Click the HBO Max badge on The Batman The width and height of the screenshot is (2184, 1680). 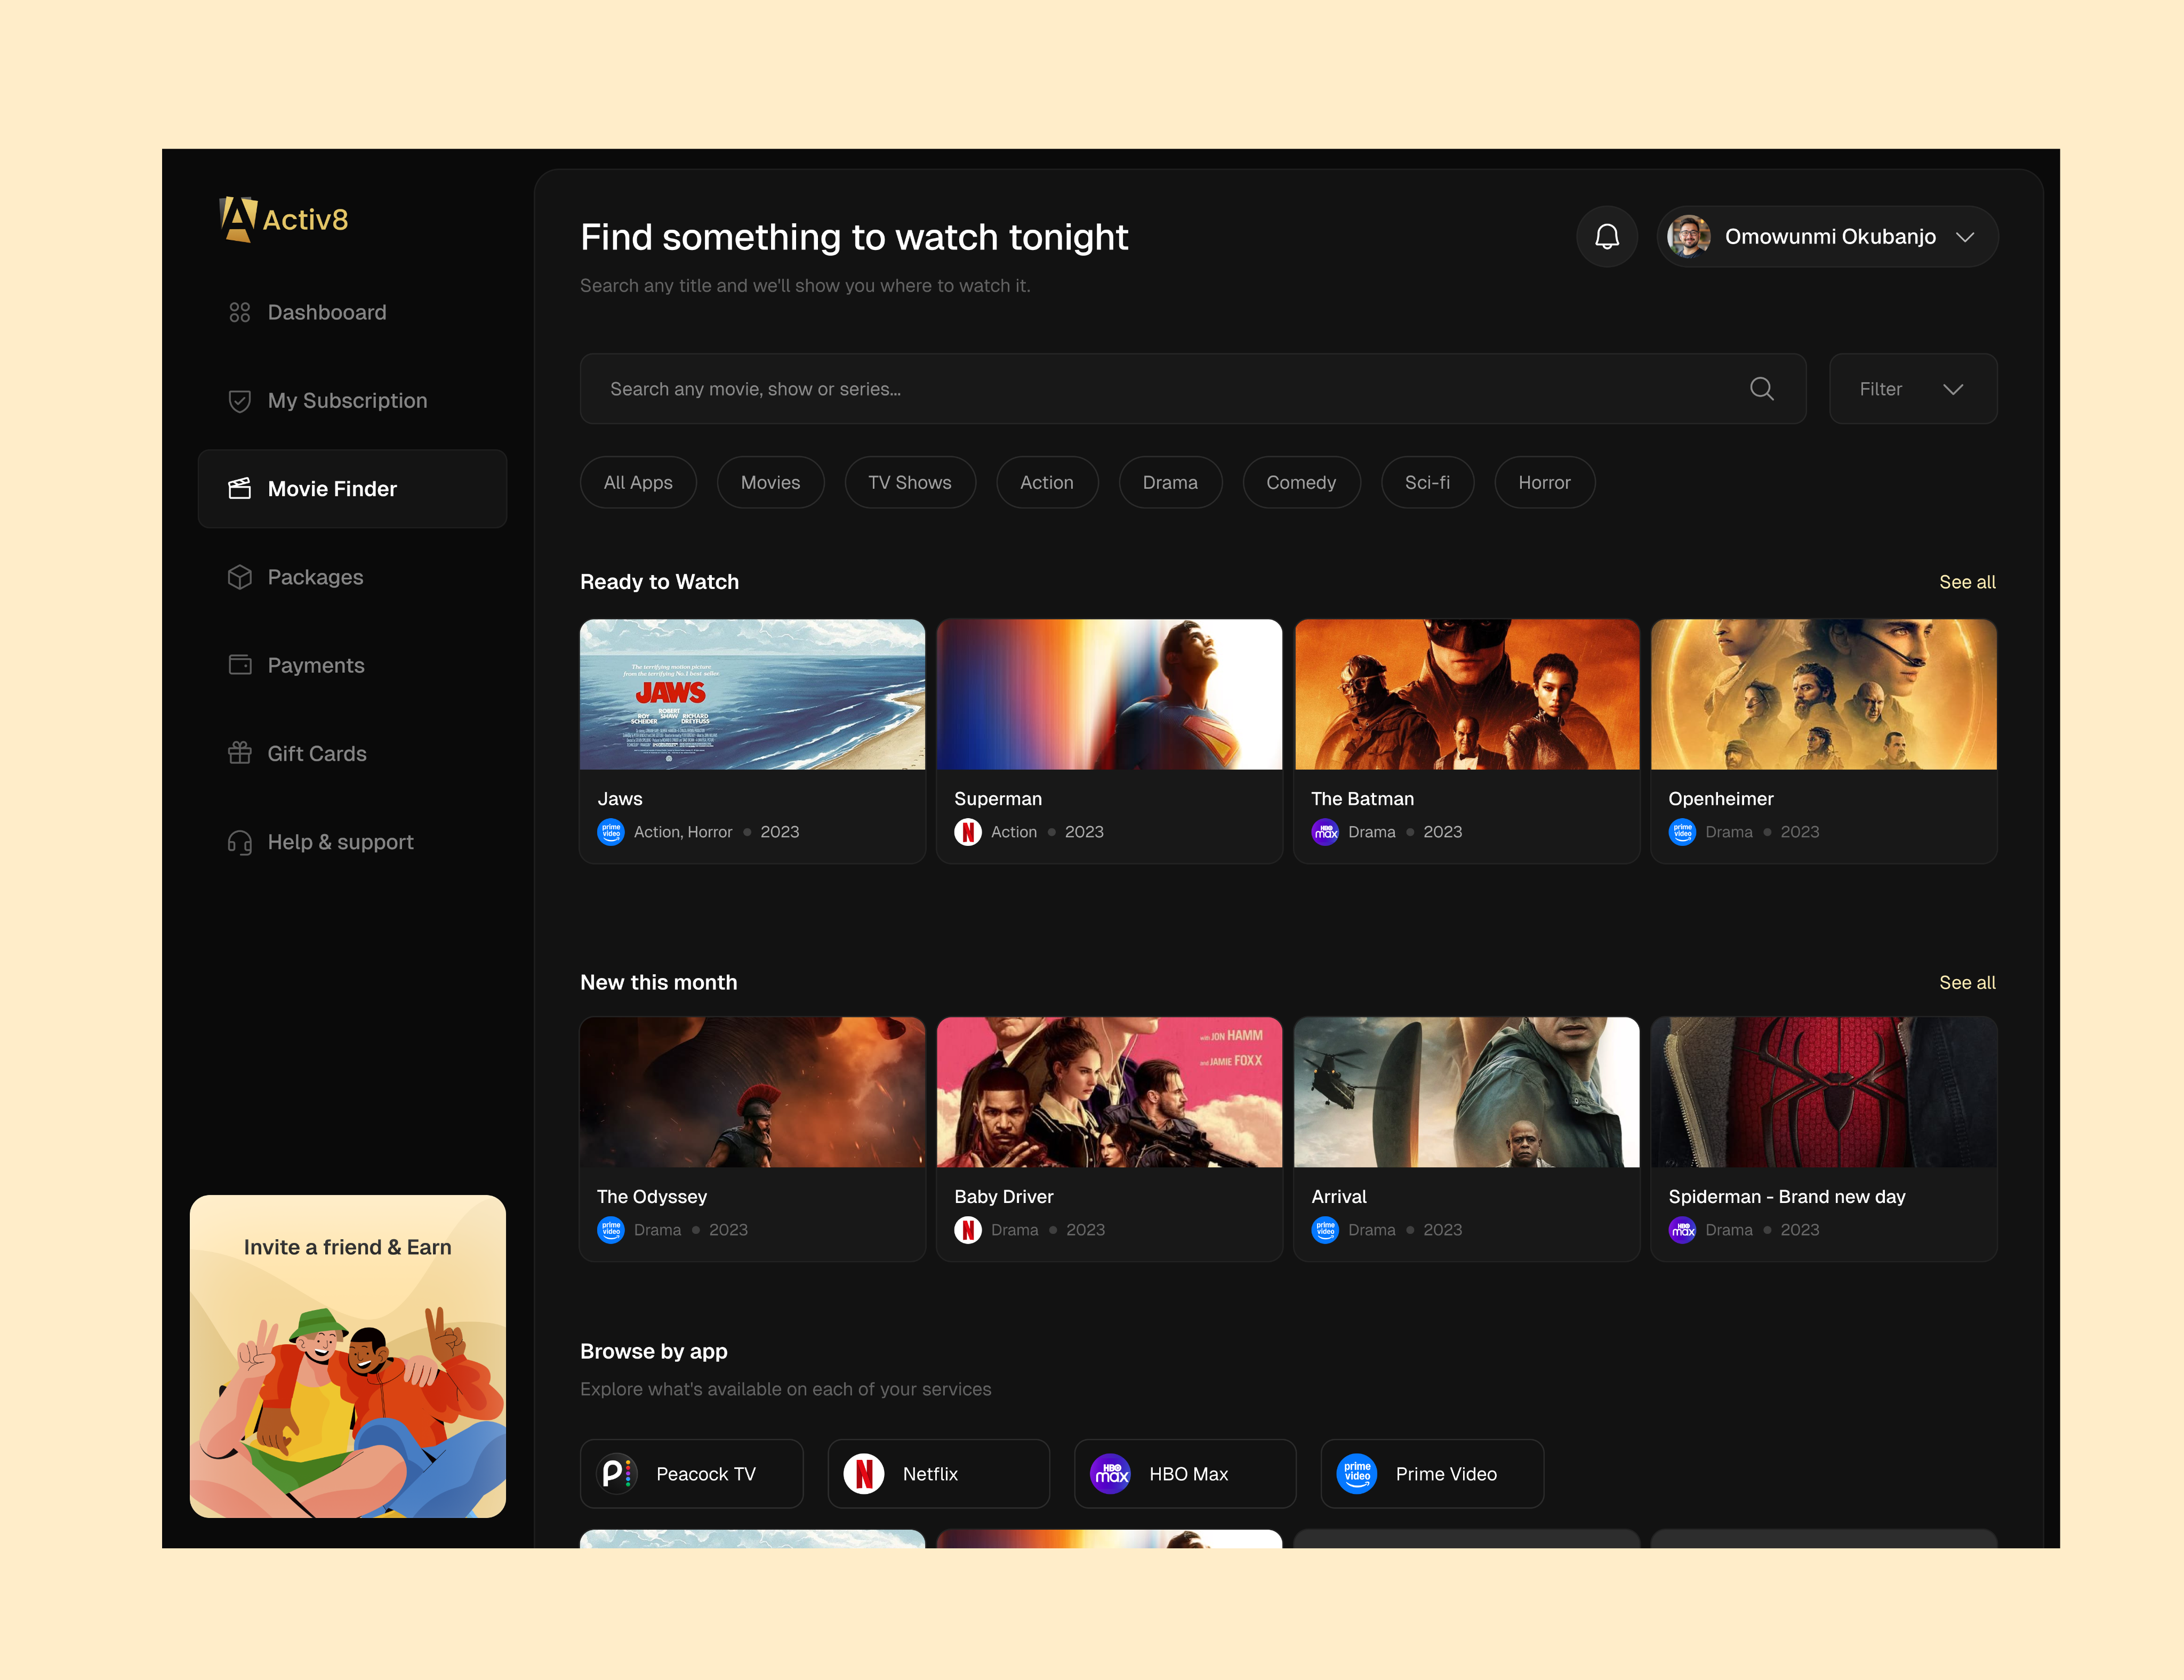[x=1325, y=831]
